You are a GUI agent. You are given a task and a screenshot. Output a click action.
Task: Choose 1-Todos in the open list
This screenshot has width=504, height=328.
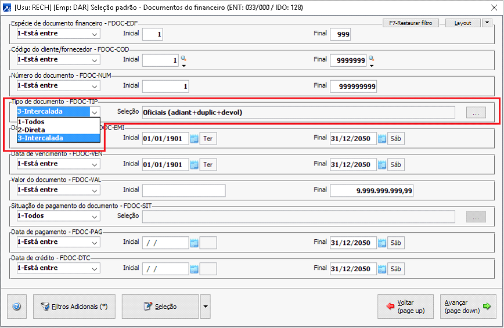59,122
